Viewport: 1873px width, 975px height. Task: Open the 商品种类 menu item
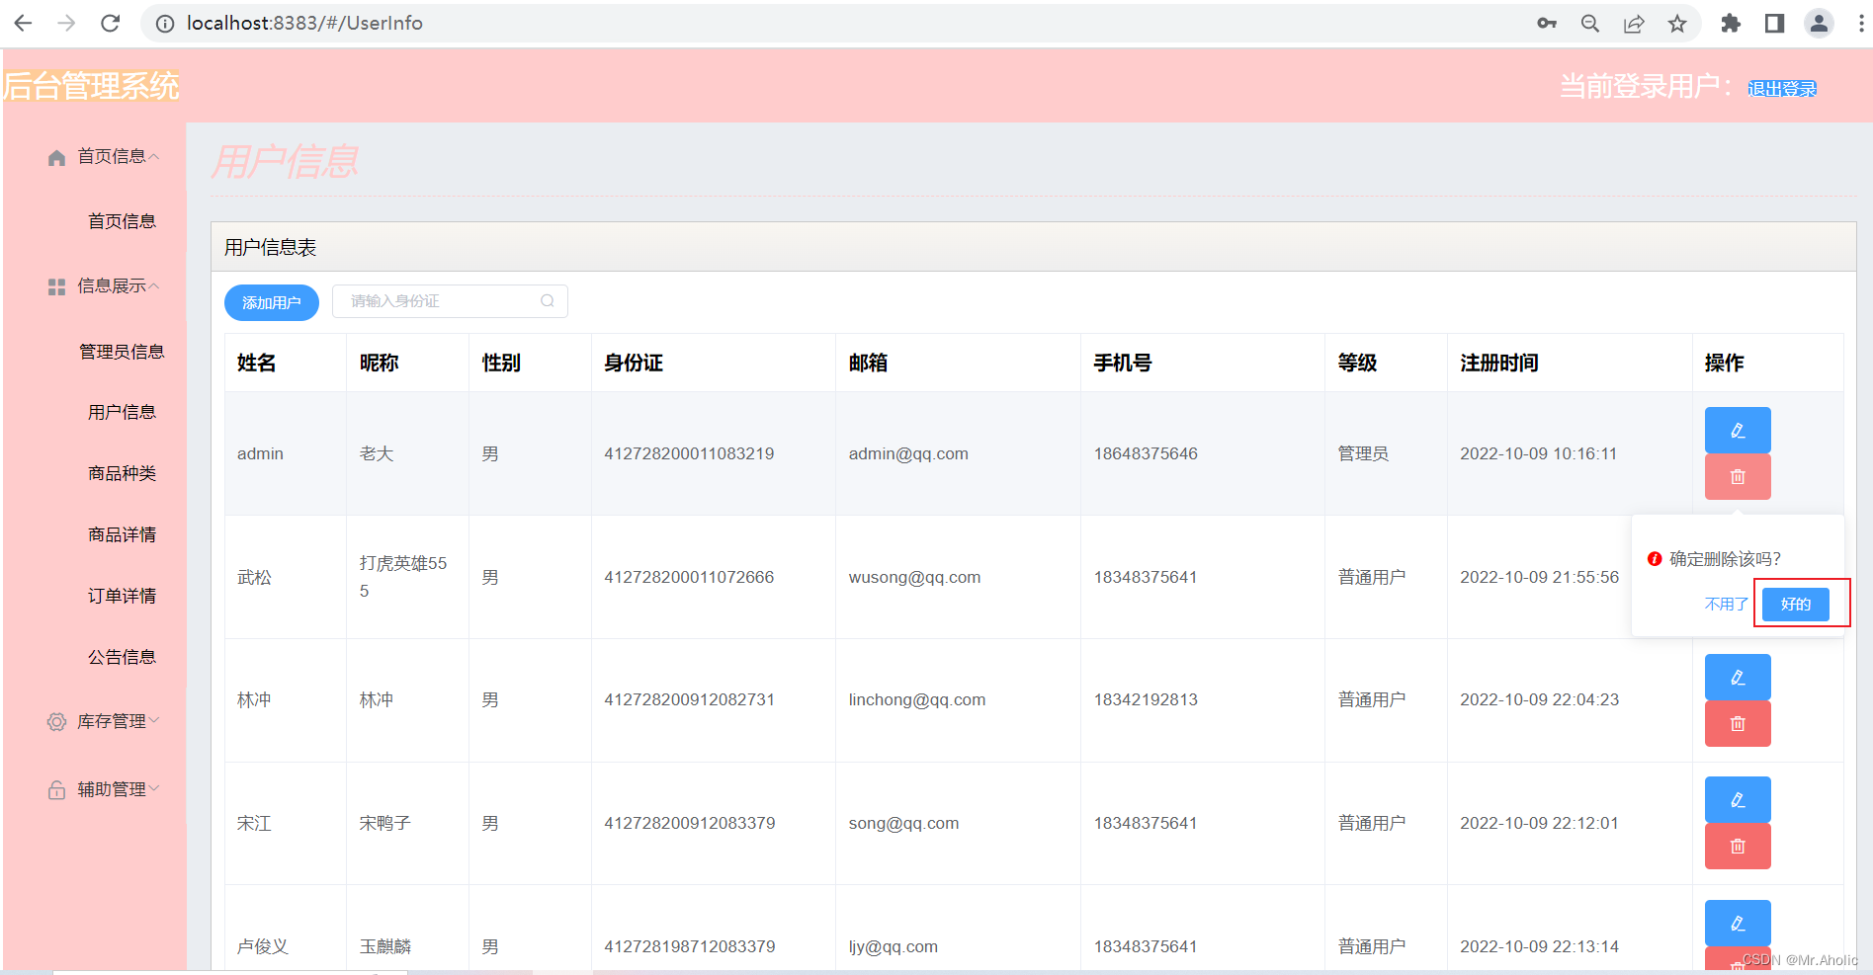pos(122,472)
